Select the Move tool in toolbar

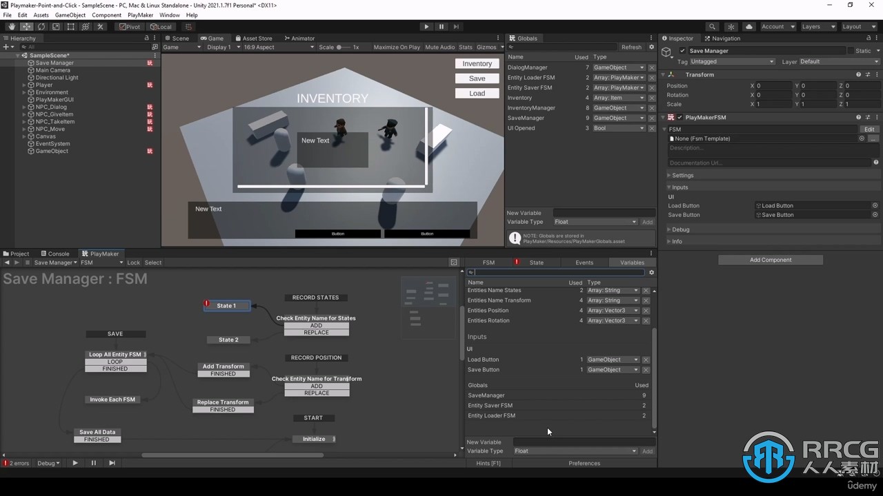[x=26, y=27]
